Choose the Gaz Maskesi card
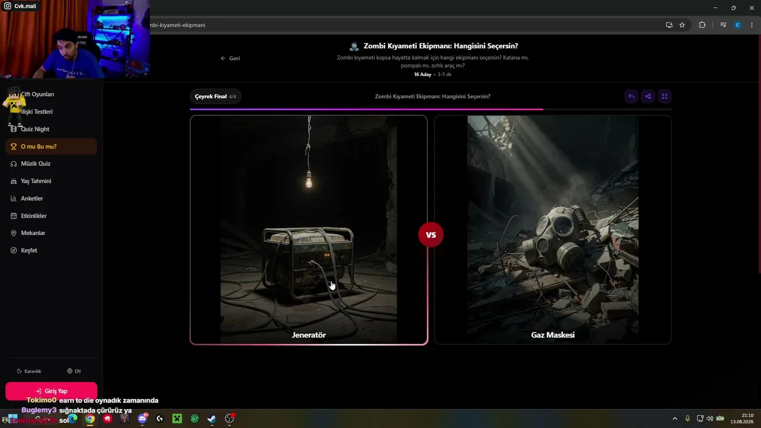Screen dimensions: 761x428 [x=553, y=230]
